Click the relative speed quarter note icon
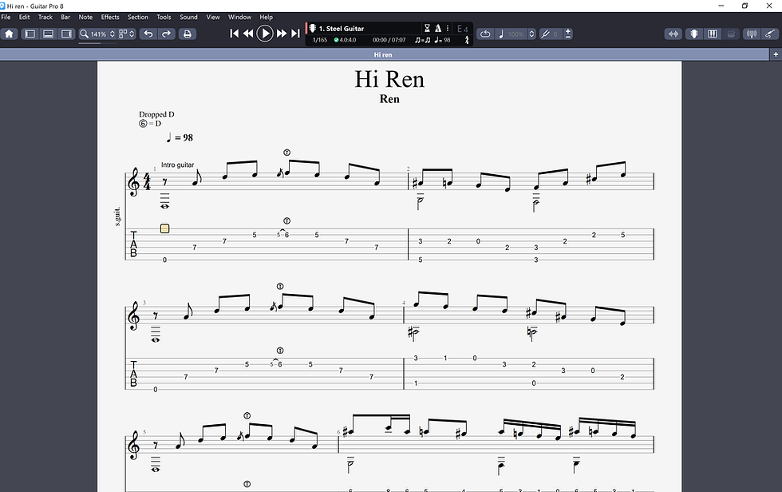Viewport: 782px width, 492px height. pos(501,34)
